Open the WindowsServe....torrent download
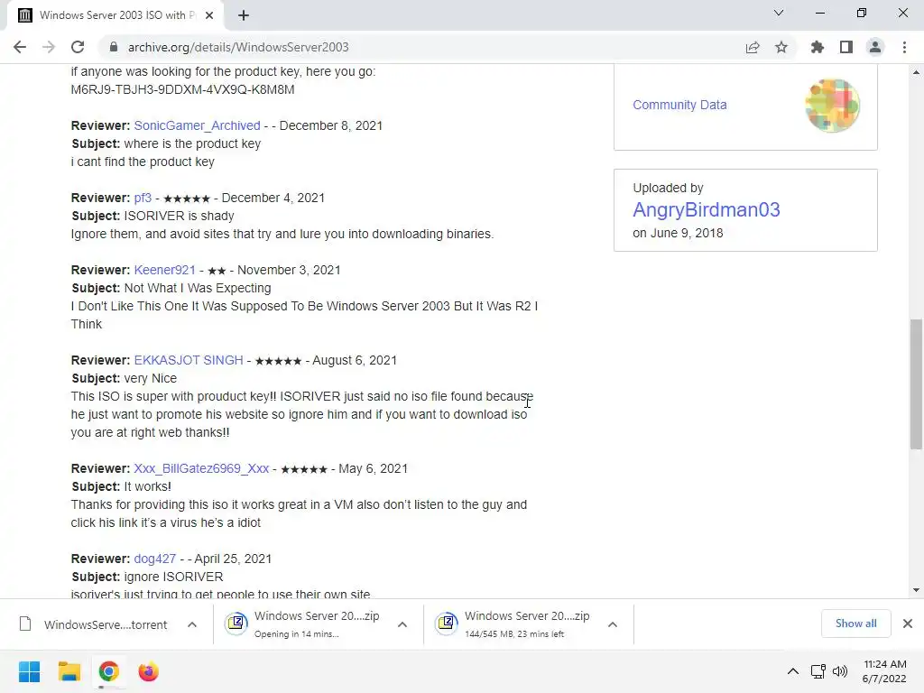 click(94, 624)
